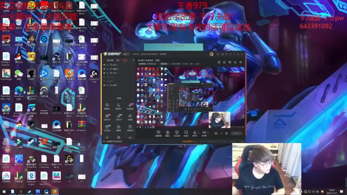This screenshot has width=347, height=195.
Task: Select the webcam (摄像头) source icon in bottom toolbar
Action: point(167,133)
